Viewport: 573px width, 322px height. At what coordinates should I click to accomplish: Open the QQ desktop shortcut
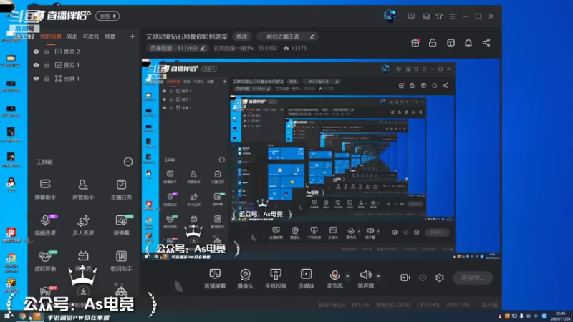11,185
